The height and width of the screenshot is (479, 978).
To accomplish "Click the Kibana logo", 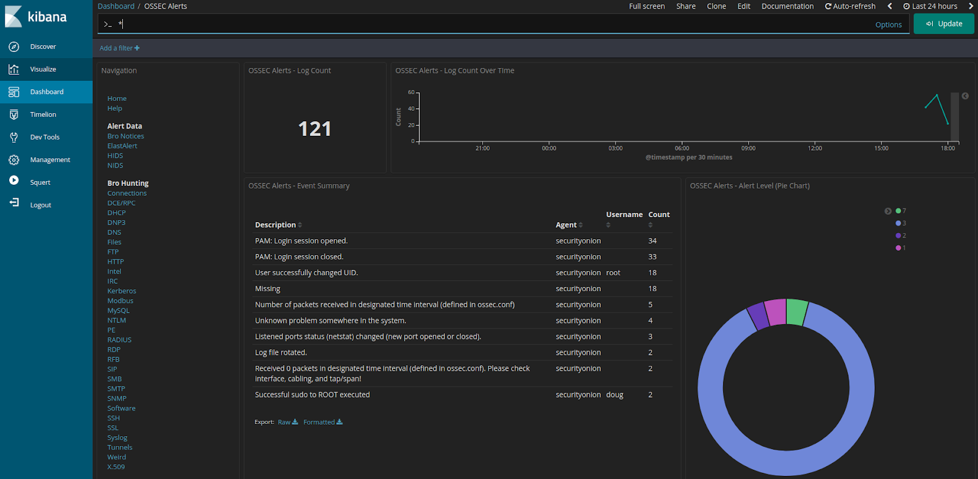I will 35,17.
